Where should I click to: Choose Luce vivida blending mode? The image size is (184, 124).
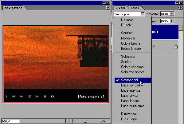pos(133,96)
